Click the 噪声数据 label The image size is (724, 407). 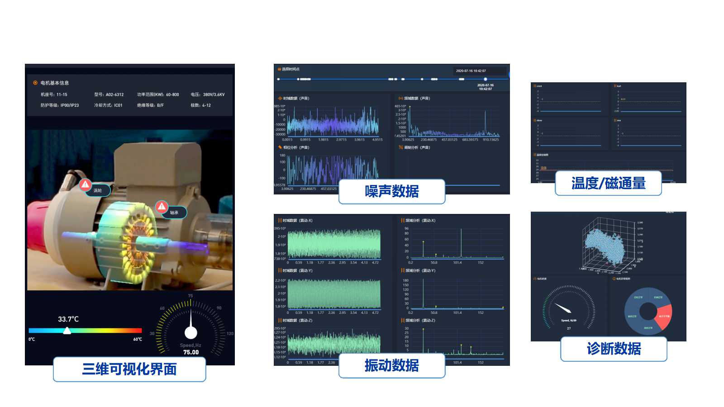[392, 191]
